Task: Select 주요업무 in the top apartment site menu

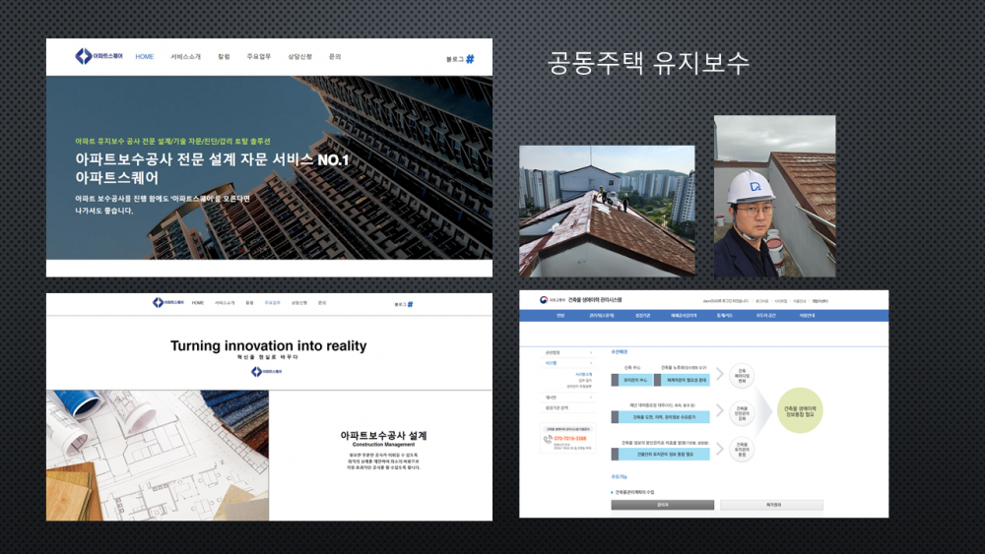Action: pos(259,56)
